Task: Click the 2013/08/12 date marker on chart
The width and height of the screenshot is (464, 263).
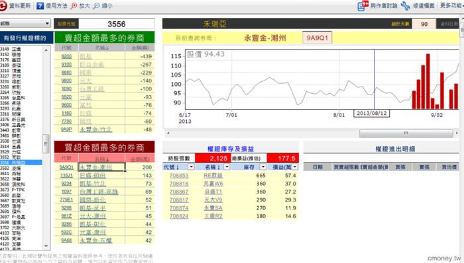Action: (372, 113)
